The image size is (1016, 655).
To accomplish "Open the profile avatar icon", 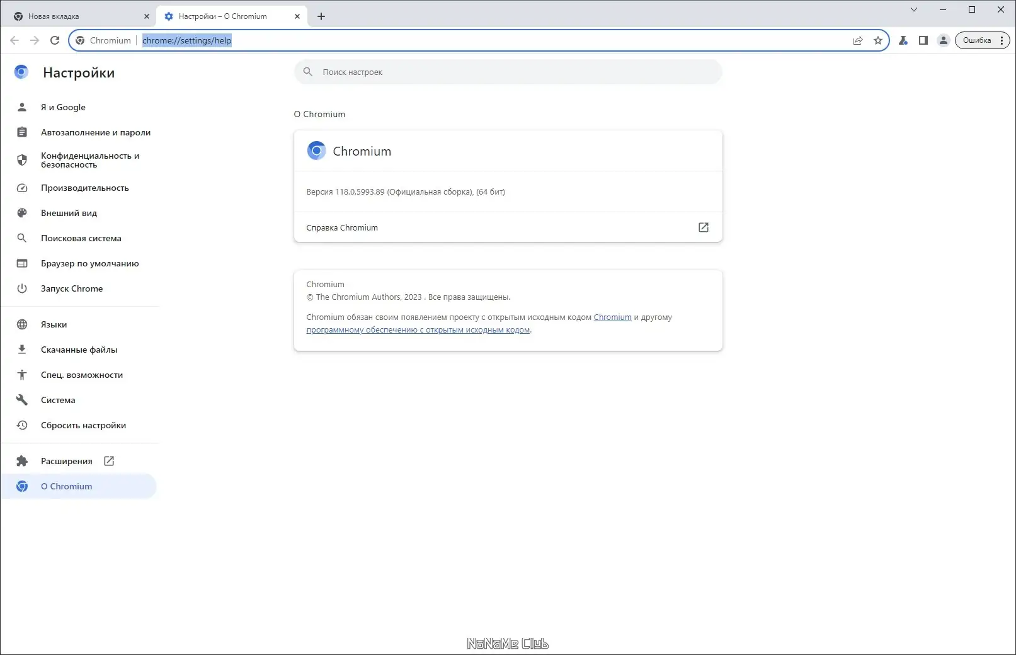I will tap(944, 40).
